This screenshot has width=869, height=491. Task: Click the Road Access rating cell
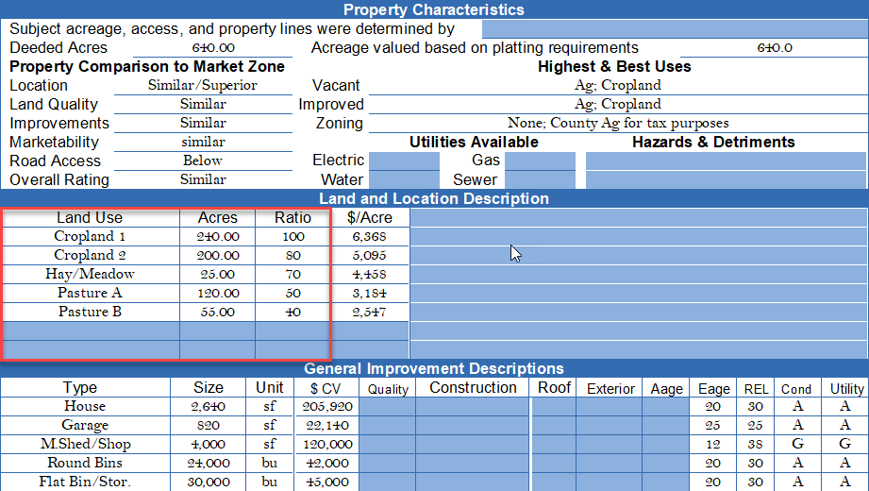pyautogui.click(x=202, y=161)
